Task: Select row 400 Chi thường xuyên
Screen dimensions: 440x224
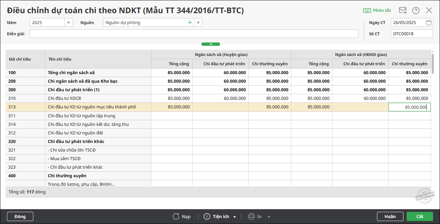Action: pyautogui.click(x=218, y=176)
